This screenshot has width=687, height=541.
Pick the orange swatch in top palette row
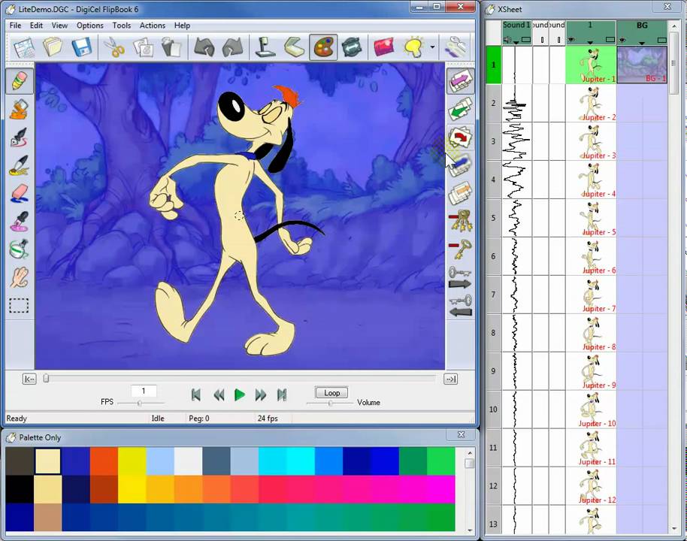click(x=104, y=461)
